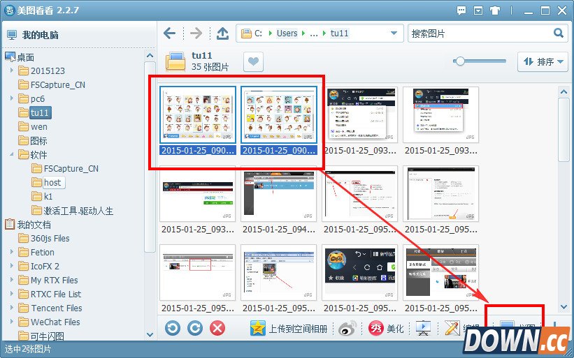Click the rotate right (clockwise) icon
The height and width of the screenshot is (358, 574).
coord(195,328)
